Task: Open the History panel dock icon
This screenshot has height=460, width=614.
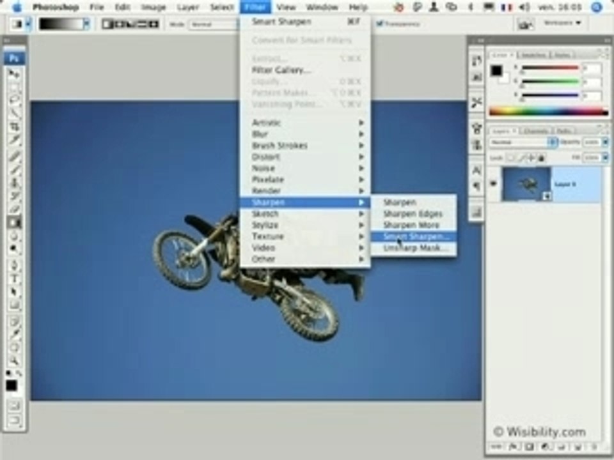Action: point(476,61)
